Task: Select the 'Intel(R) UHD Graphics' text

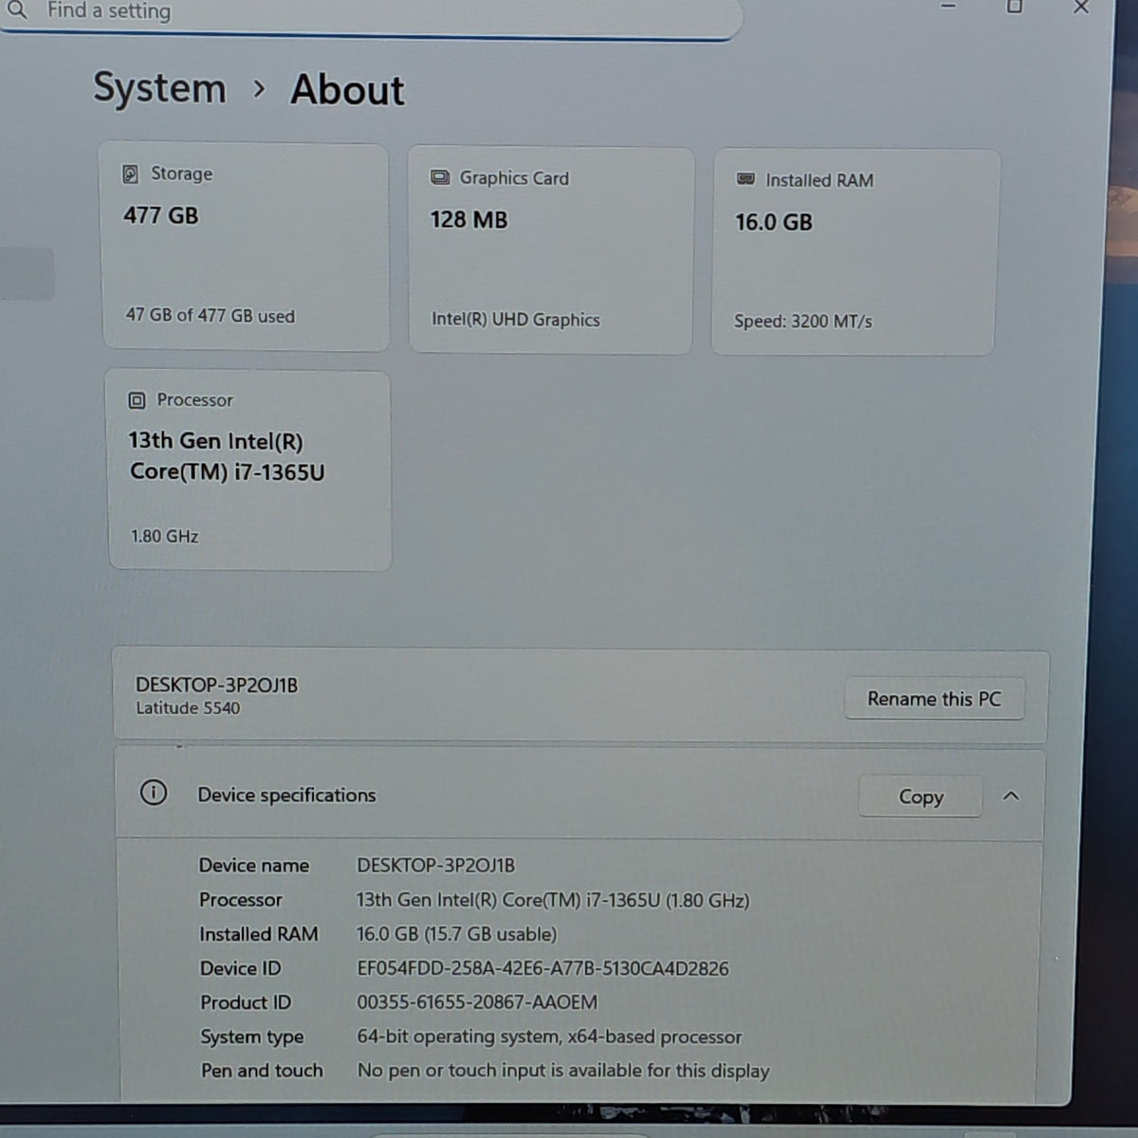Action: click(516, 320)
